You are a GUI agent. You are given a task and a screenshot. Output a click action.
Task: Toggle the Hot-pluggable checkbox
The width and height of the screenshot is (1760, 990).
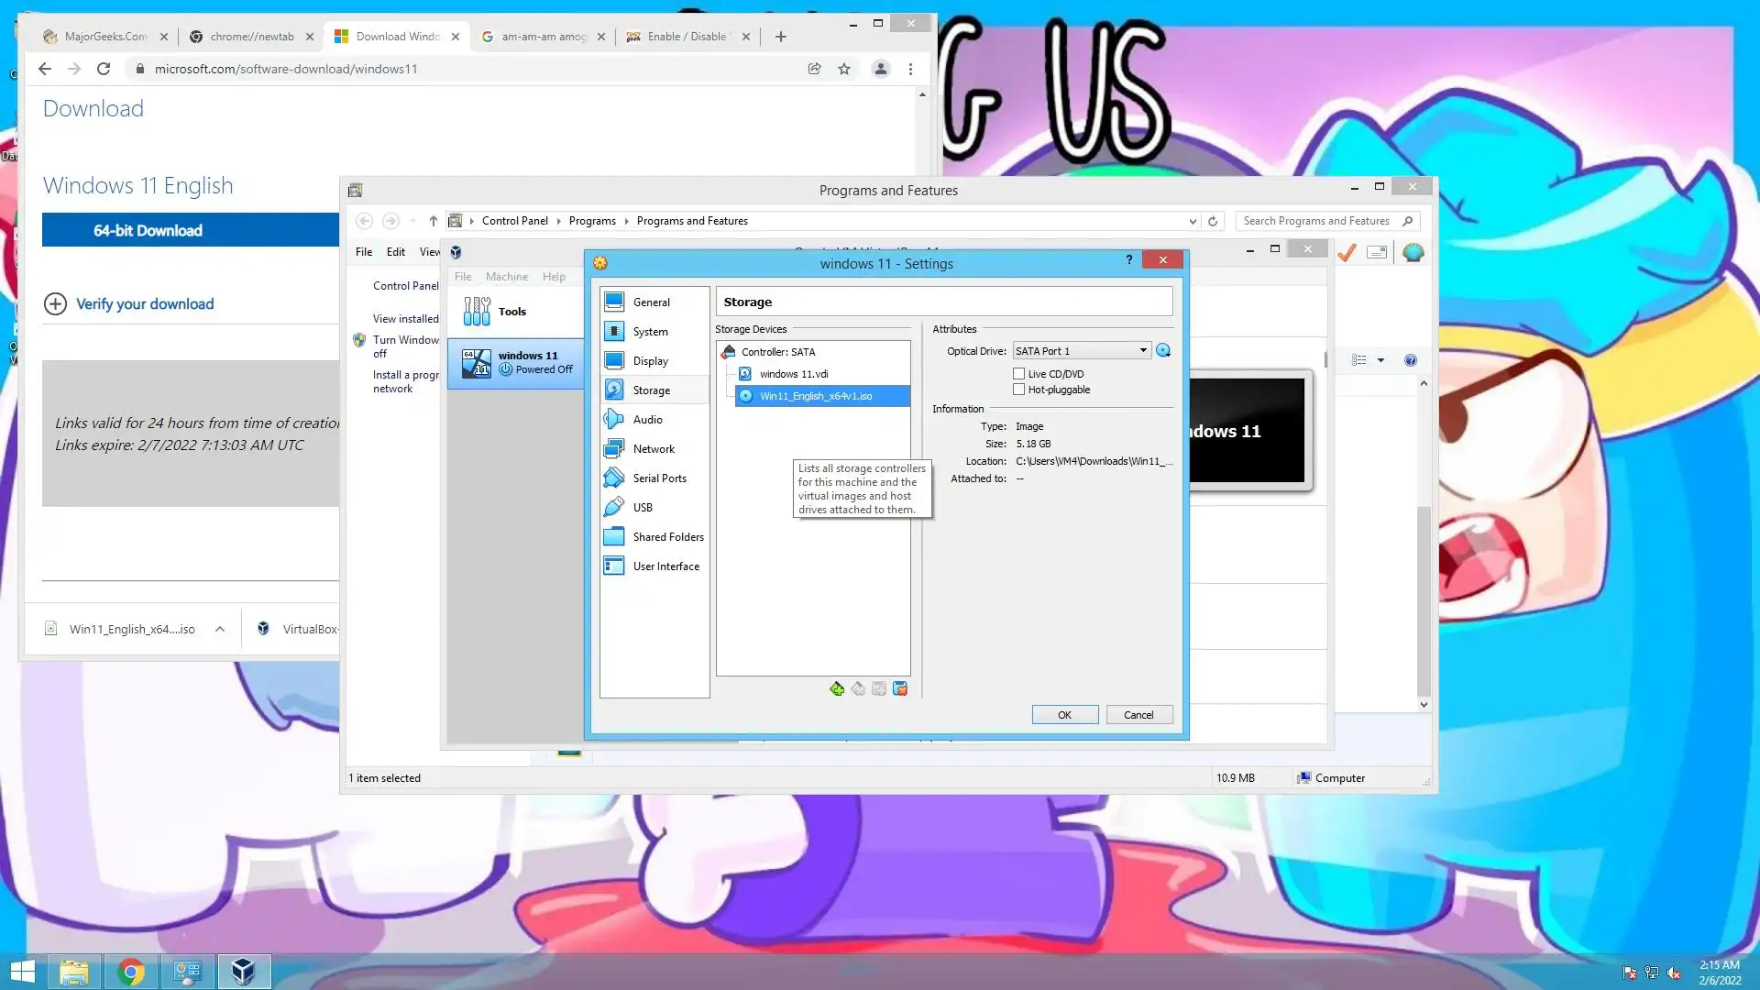point(1018,390)
